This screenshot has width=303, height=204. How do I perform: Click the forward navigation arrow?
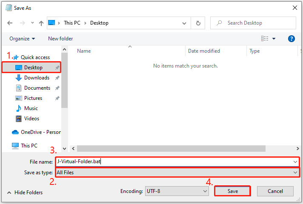coord(23,23)
